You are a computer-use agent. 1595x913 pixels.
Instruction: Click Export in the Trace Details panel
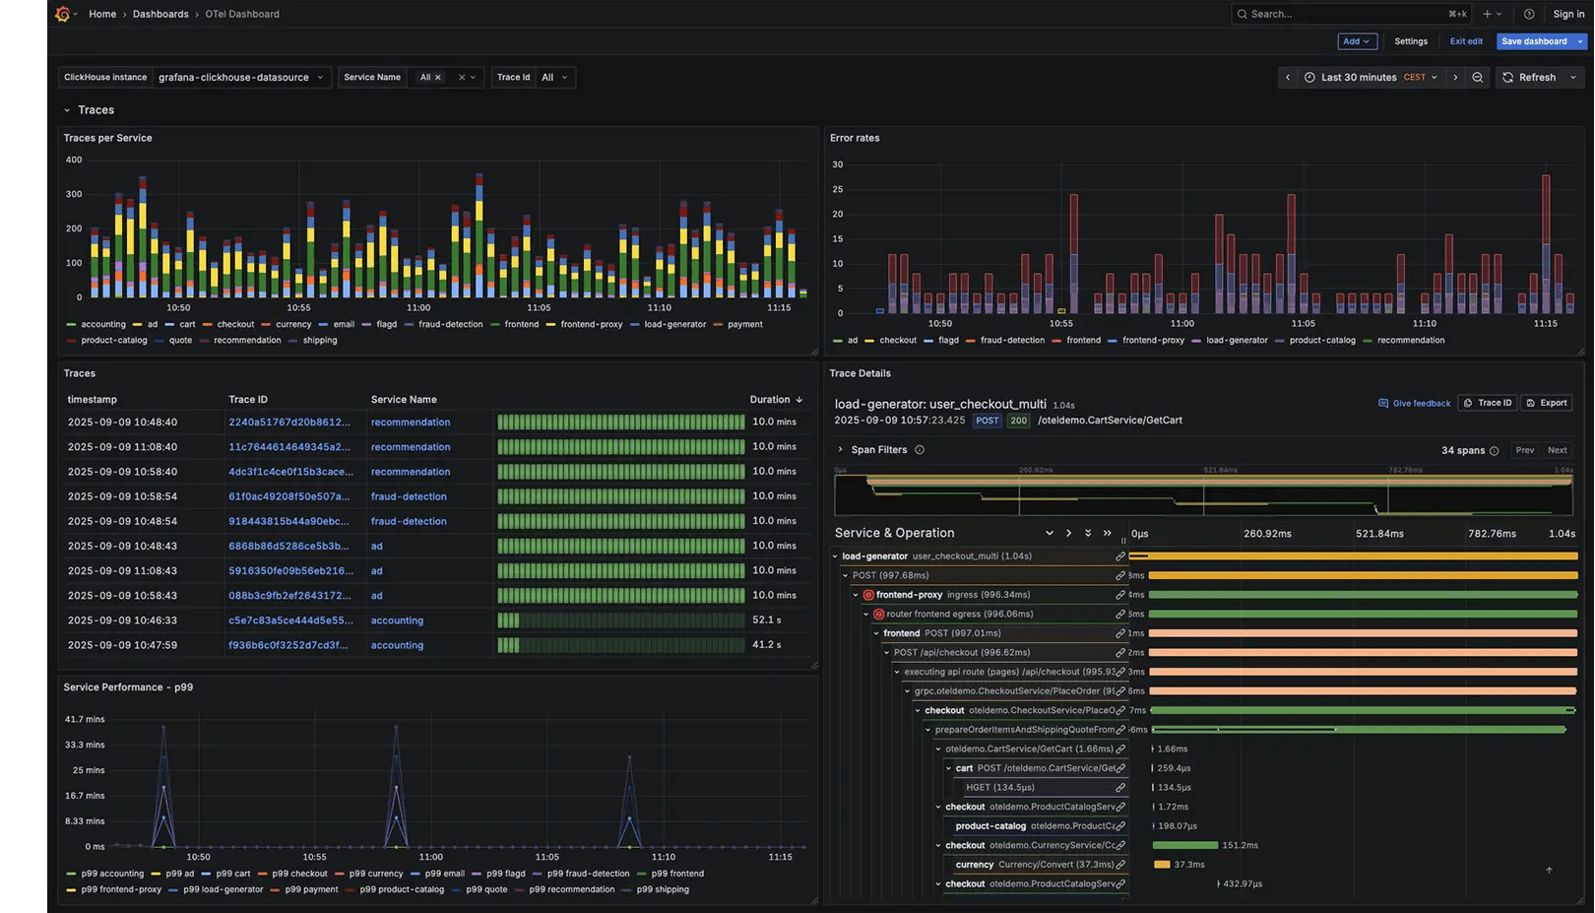pos(1546,403)
